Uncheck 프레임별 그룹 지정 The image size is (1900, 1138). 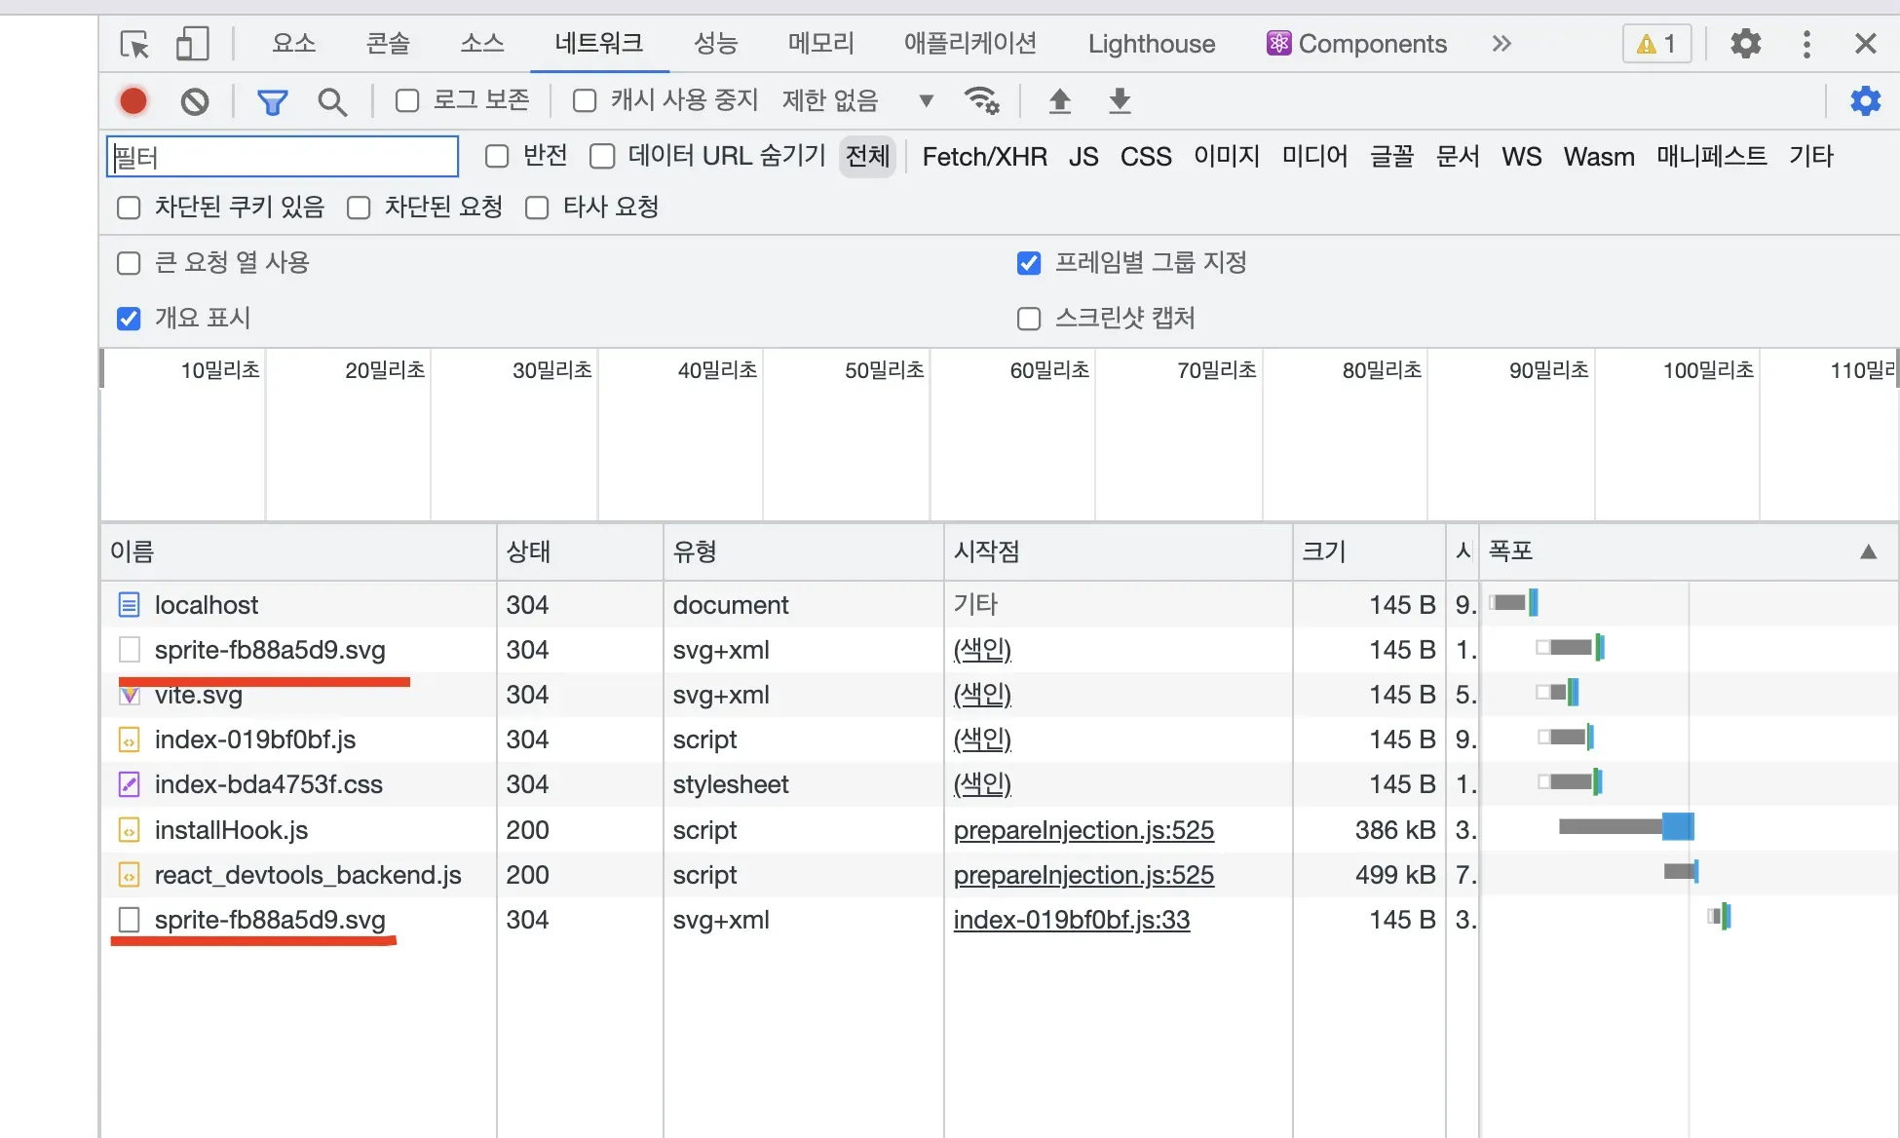click(x=1029, y=262)
